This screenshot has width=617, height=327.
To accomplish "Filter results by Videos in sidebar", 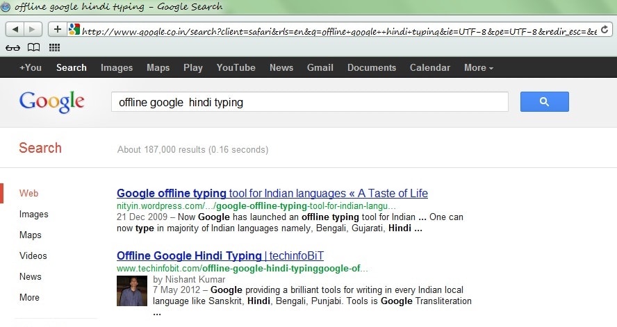I will coord(33,255).
